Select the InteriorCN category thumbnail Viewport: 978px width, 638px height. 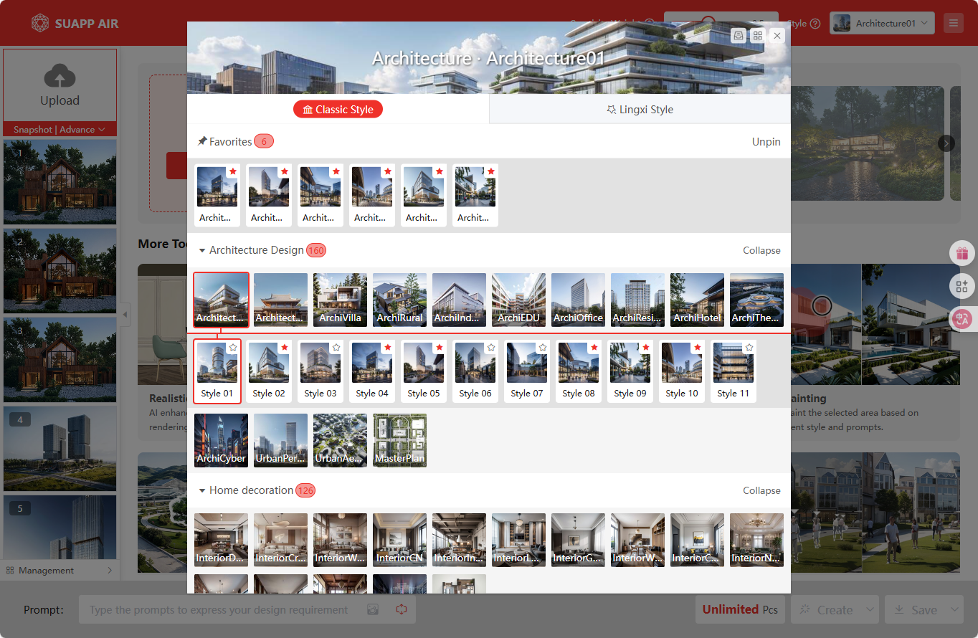[399, 540]
